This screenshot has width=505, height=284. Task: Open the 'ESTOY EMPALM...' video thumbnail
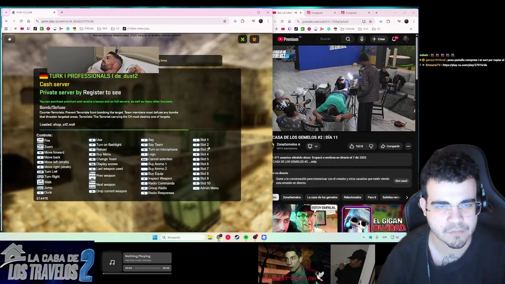(x=305, y=218)
